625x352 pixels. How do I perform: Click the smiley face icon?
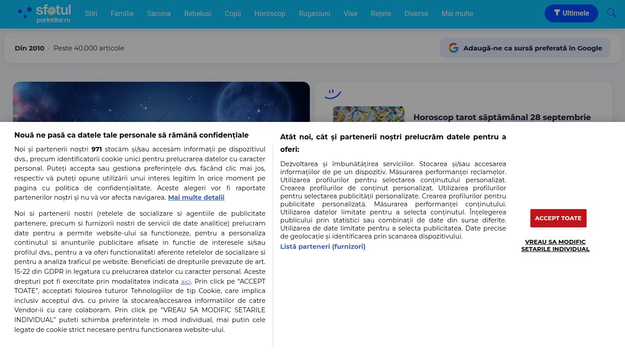point(333,94)
